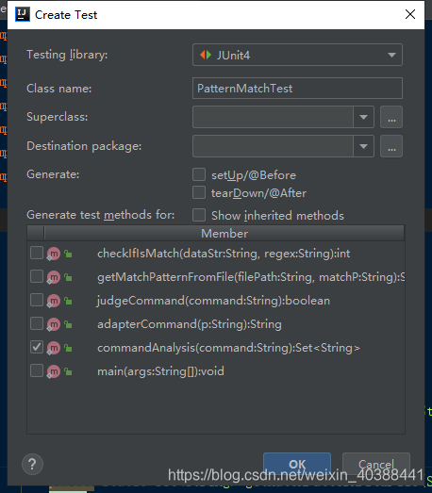Click the public lock icon on checkIfIsMatch row
This screenshot has height=493, width=432.
pos(68,254)
